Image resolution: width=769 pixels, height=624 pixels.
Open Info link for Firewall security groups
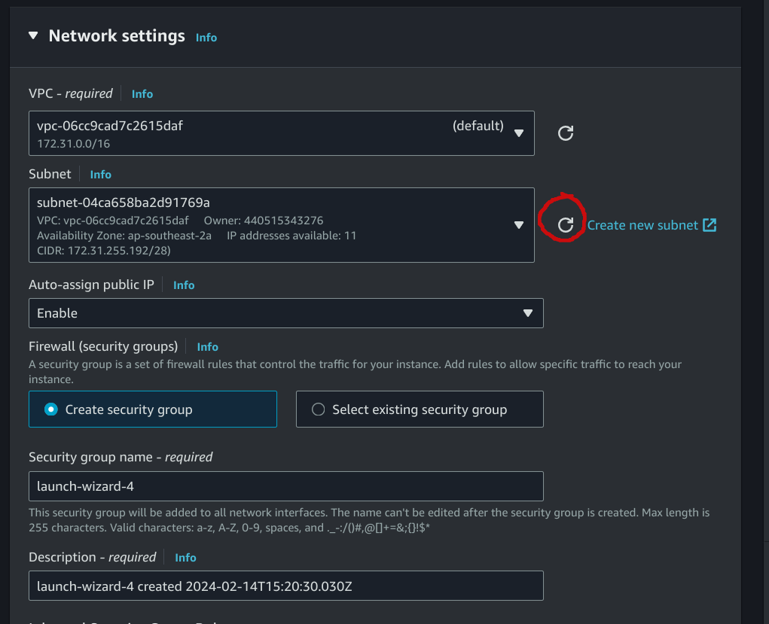coord(208,347)
